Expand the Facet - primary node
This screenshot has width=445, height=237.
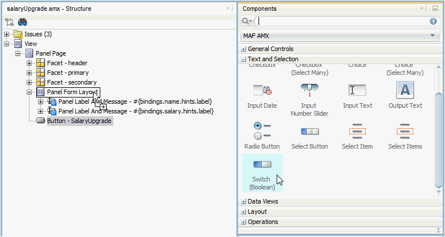pos(29,73)
